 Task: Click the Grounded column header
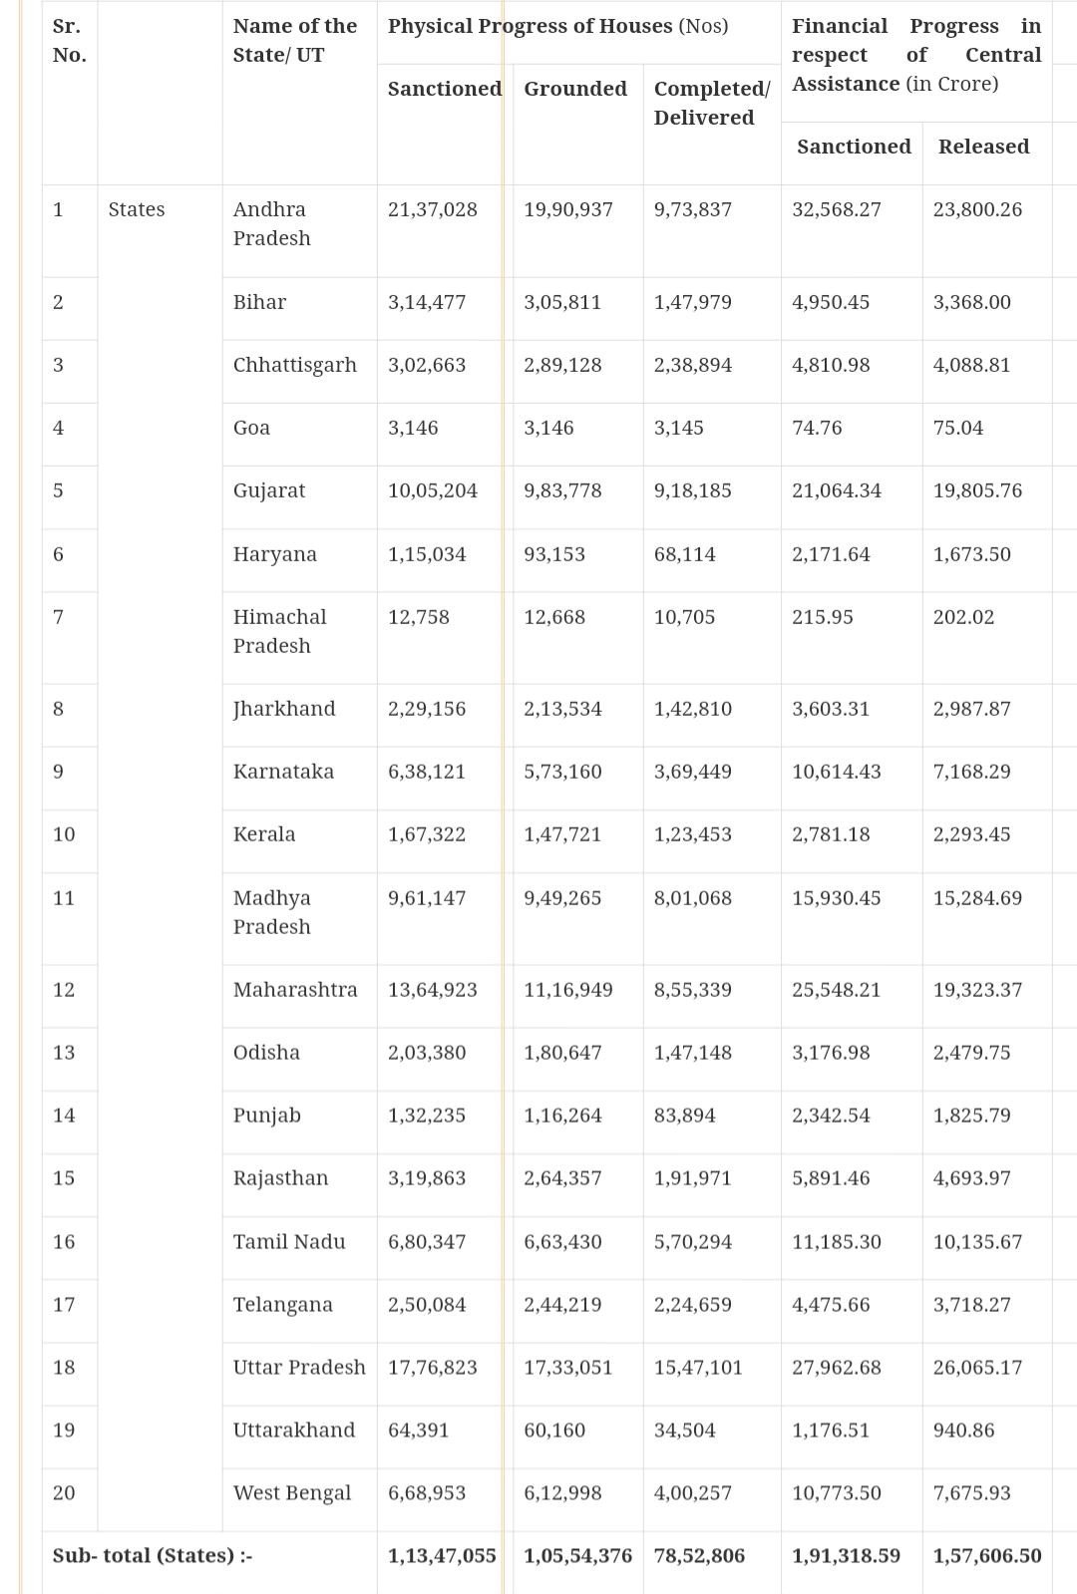[574, 89]
